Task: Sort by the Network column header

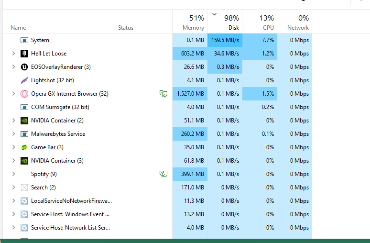Action: pyautogui.click(x=294, y=22)
